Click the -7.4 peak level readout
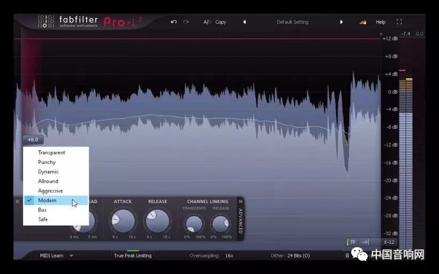 pyautogui.click(x=406, y=34)
